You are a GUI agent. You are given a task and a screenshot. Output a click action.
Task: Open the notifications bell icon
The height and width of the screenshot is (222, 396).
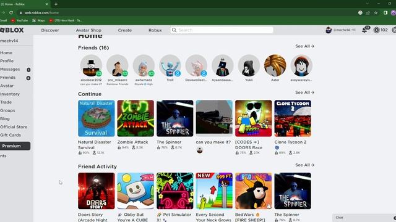coord(364,30)
